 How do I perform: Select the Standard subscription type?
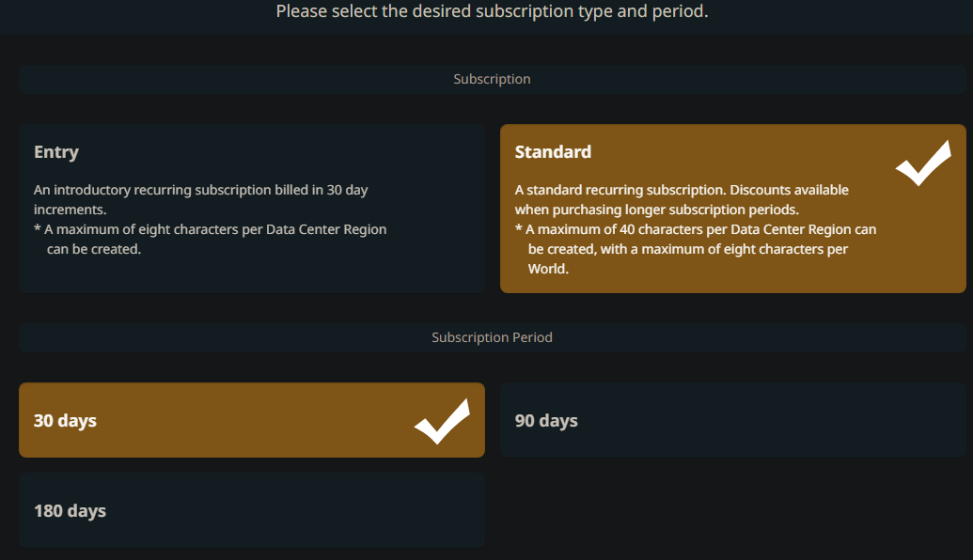point(732,209)
